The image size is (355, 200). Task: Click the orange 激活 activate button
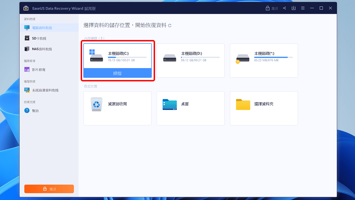pos(49,189)
